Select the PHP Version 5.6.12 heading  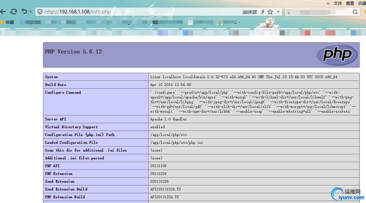73,51
